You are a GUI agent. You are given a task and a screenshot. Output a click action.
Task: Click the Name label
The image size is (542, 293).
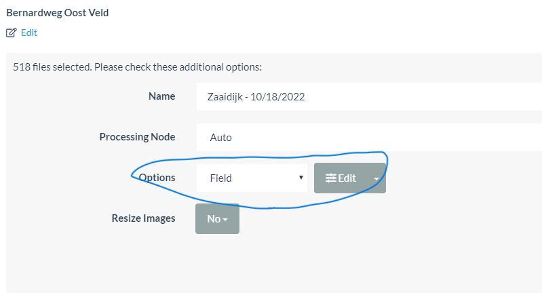pyautogui.click(x=161, y=96)
